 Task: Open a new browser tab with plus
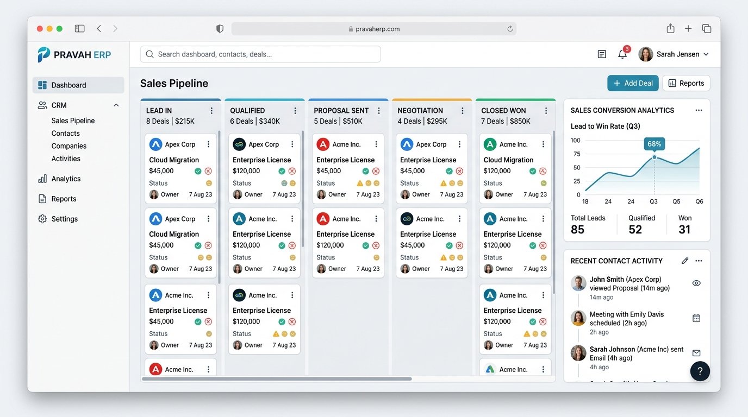(x=688, y=29)
